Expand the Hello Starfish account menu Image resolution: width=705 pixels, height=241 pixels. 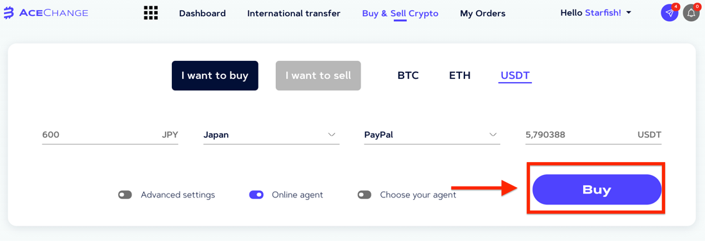[596, 13]
